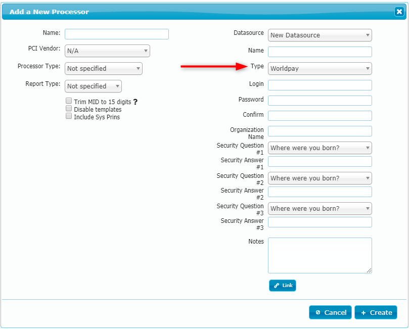The height and width of the screenshot is (329, 410).
Task: Open the Report Type dropdown
Action: (x=93, y=86)
